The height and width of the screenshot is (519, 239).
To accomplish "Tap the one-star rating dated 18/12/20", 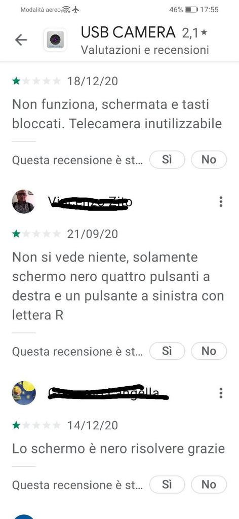I will pos(36,81).
